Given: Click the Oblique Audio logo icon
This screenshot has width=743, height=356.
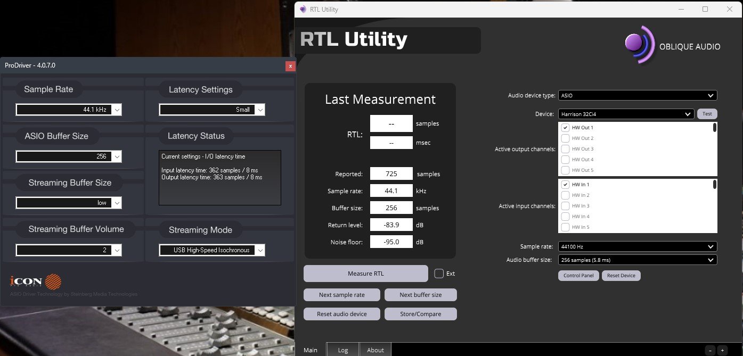Looking at the screenshot, I should [641, 45].
